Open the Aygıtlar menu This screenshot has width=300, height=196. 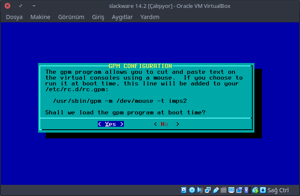tap(122, 17)
